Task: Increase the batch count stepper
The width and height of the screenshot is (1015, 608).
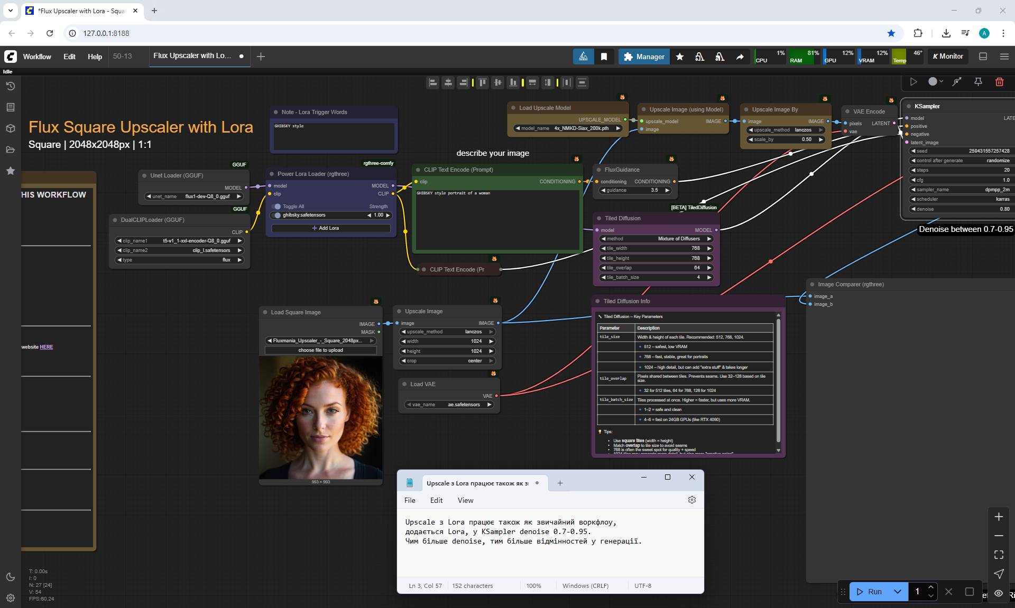Action: (931, 587)
